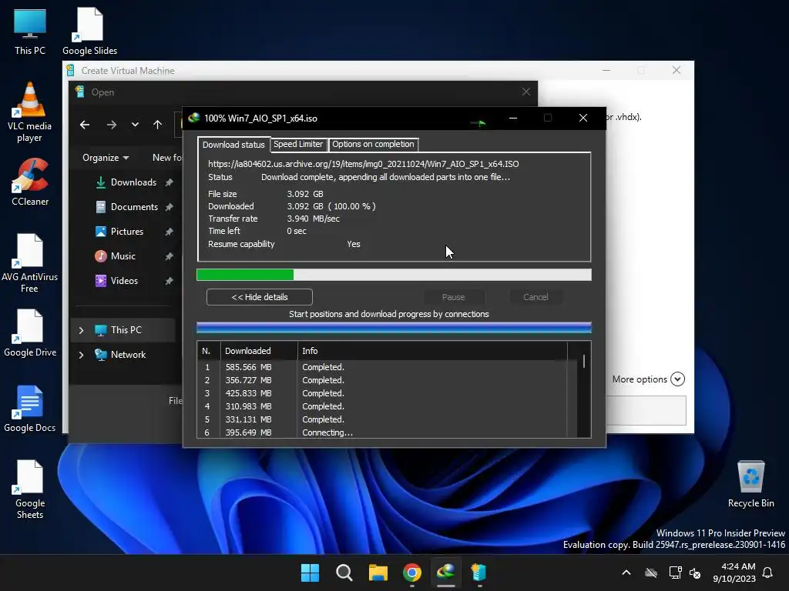
Task: Click the Hide details button
Action: pos(260,297)
